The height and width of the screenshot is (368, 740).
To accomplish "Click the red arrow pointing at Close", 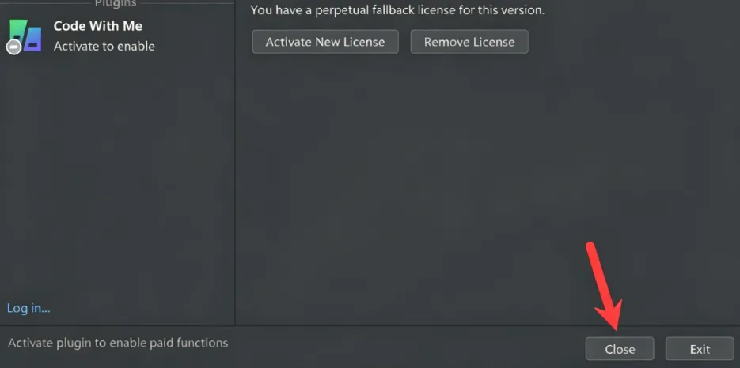I will click(604, 285).
